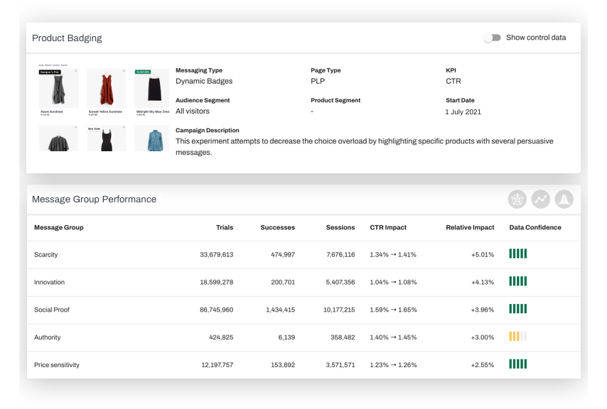
Task: Click the yellow confidence indicator for Authority
Action: tap(517, 337)
